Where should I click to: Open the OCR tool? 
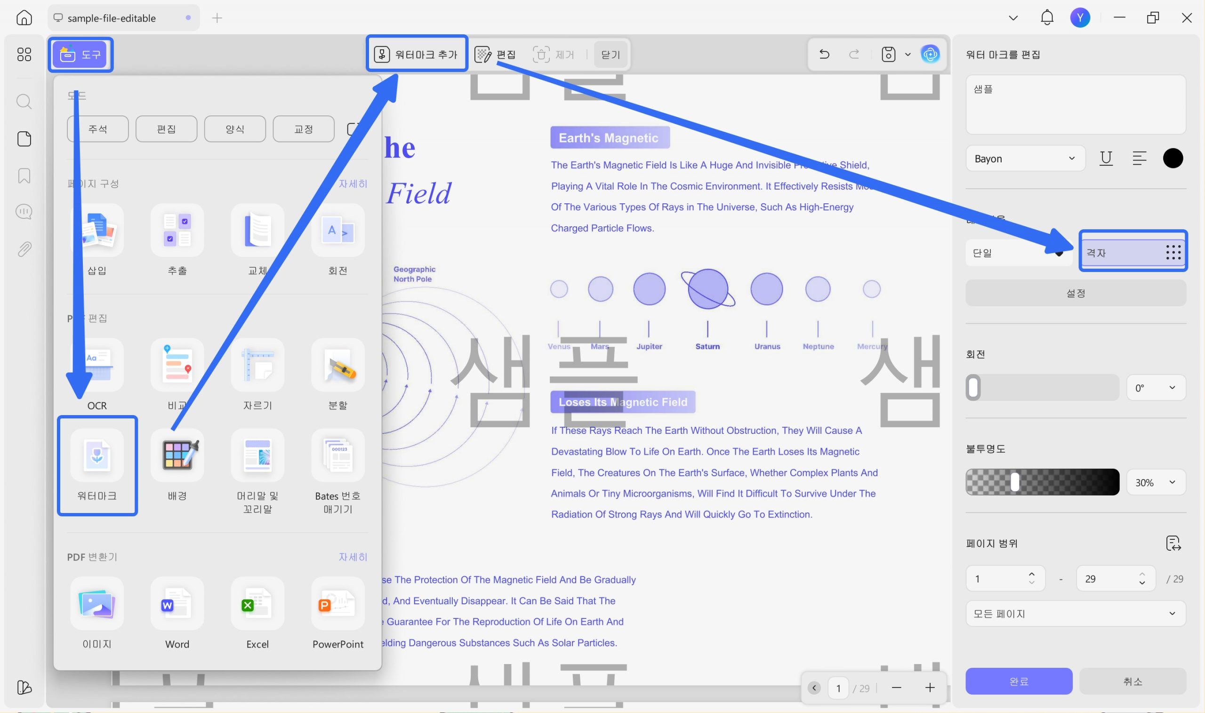97,375
